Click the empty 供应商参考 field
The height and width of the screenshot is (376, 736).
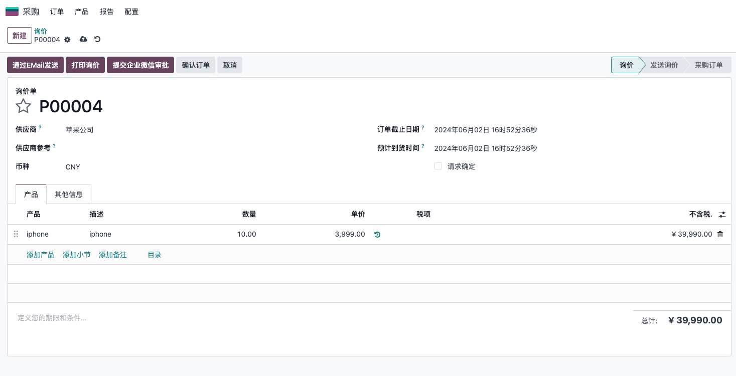[212, 148]
